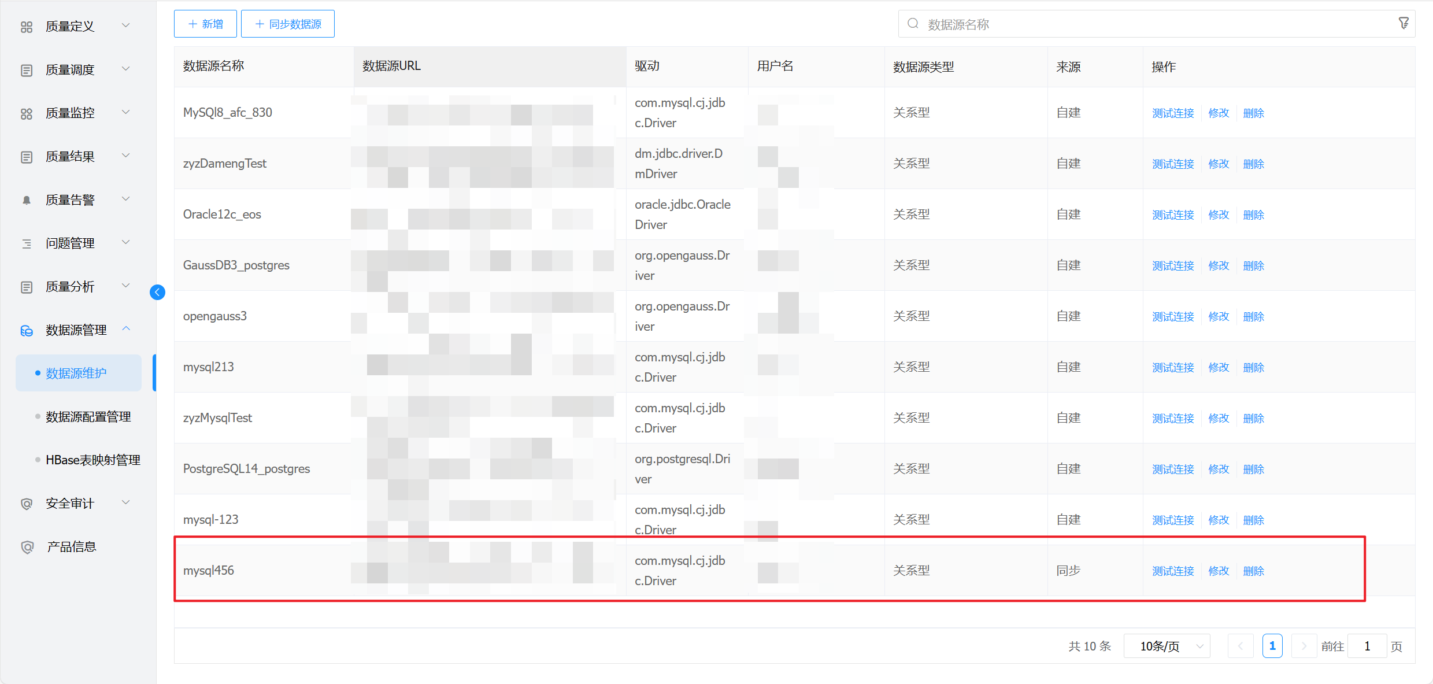The image size is (1433, 684).
Task: Collapse the 数据源管理 submenu chevron
Action: 126,329
